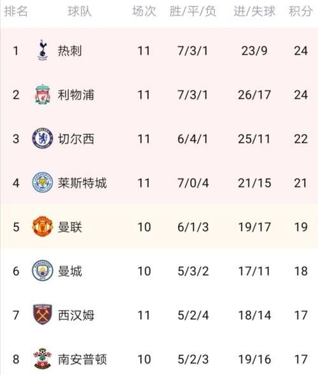Open the 莱斯特城 team page
This screenshot has width=318, height=375.
[82, 183]
